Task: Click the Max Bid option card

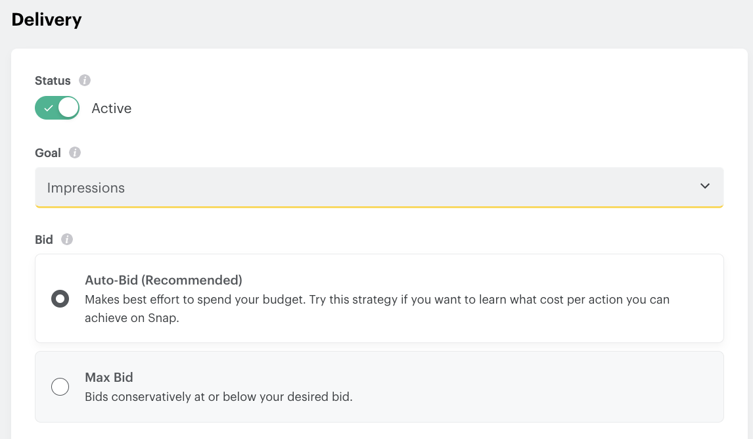Action: pos(378,386)
